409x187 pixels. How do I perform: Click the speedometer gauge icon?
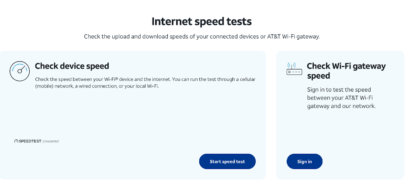click(20, 71)
